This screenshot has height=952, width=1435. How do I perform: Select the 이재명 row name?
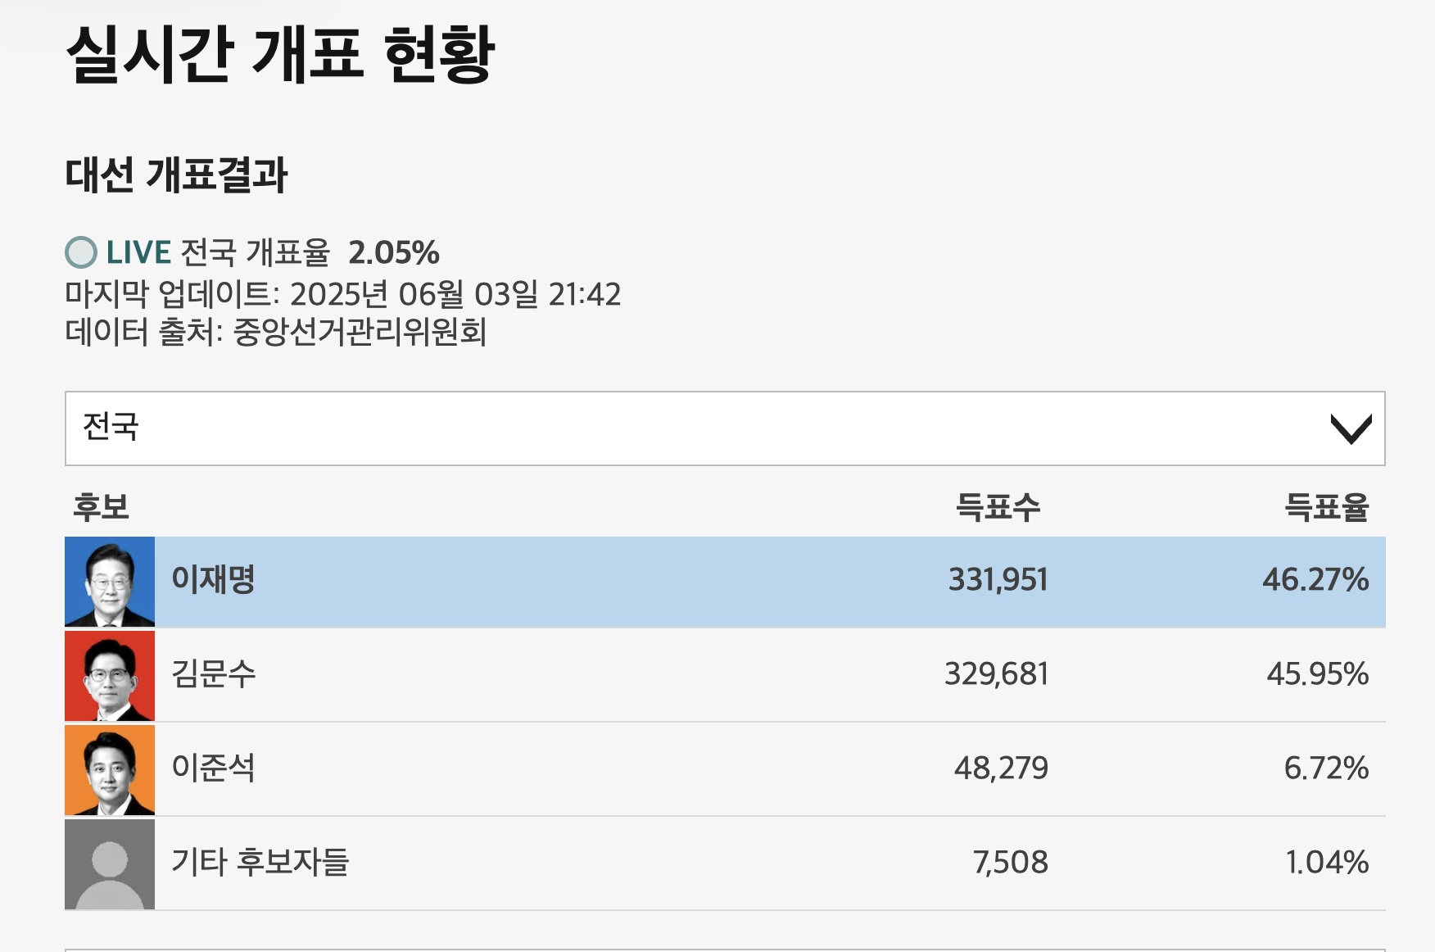[213, 579]
